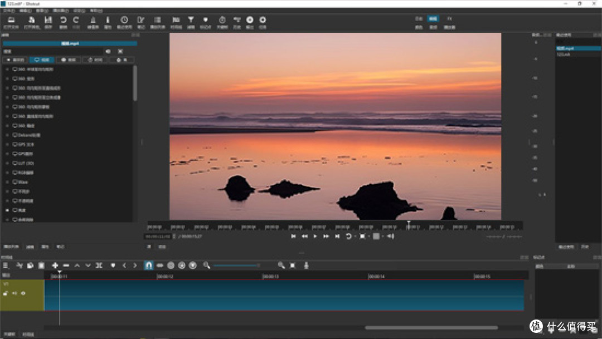The width and height of the screenshot is (602, 339).
Task: Click the Lift up-arrow timeline icon
Action: pos(77,266)
